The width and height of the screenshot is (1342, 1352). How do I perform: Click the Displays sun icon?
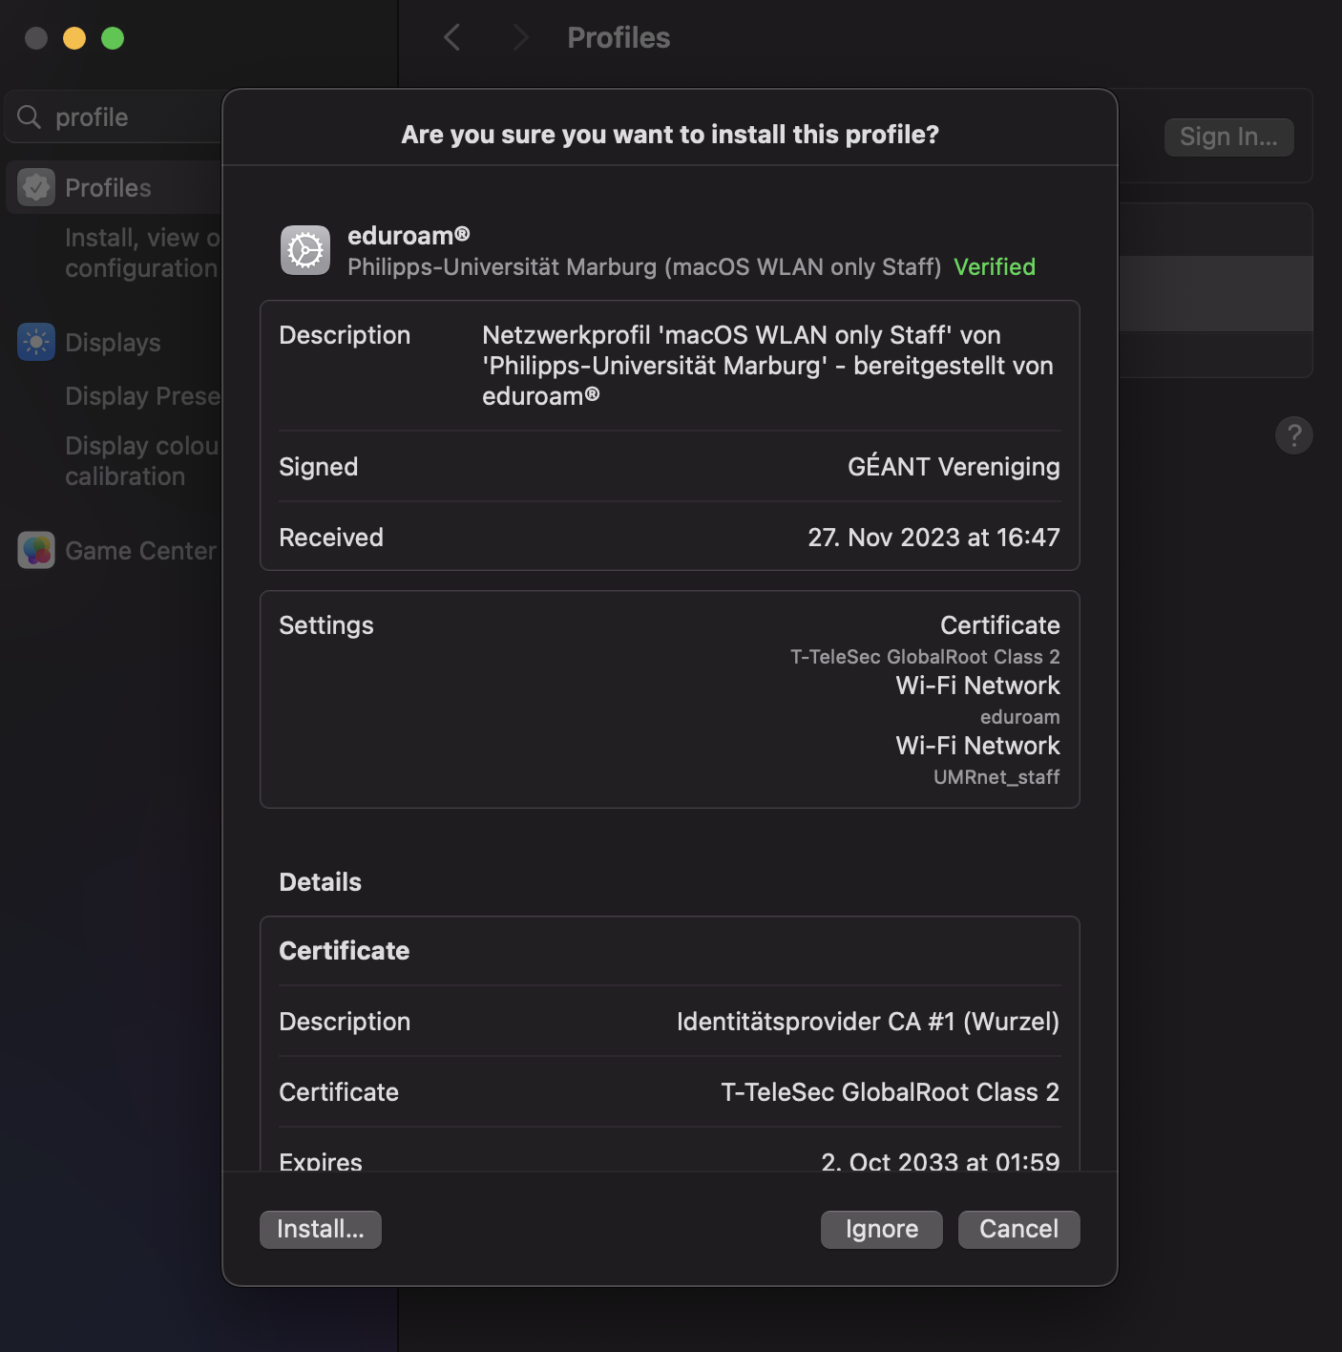click(x=36, y=342)
